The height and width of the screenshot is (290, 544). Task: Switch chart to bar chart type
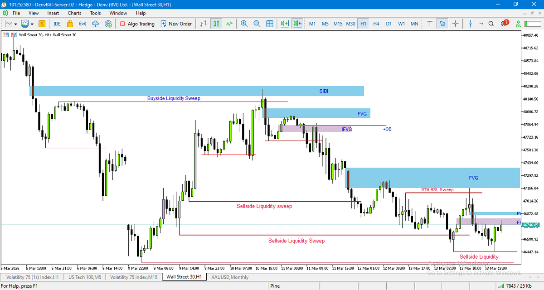204,24
